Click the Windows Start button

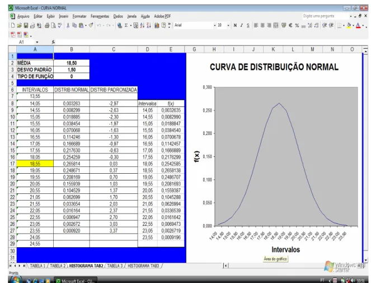[x=16, y=280]
